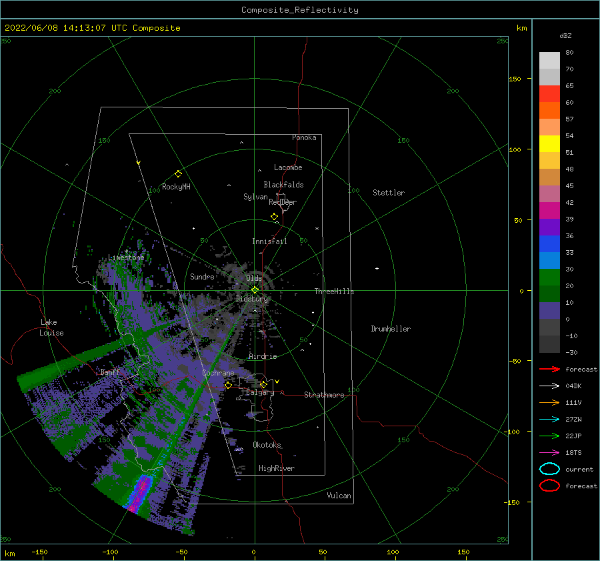This screenshot has height=561, width=600.
Task: Click the Stettler label
Action: (389, 193)
